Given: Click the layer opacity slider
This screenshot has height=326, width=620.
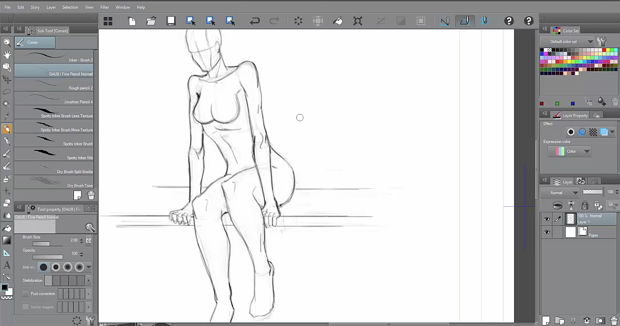Looking at the screenshot, I should tap(592, 192).
